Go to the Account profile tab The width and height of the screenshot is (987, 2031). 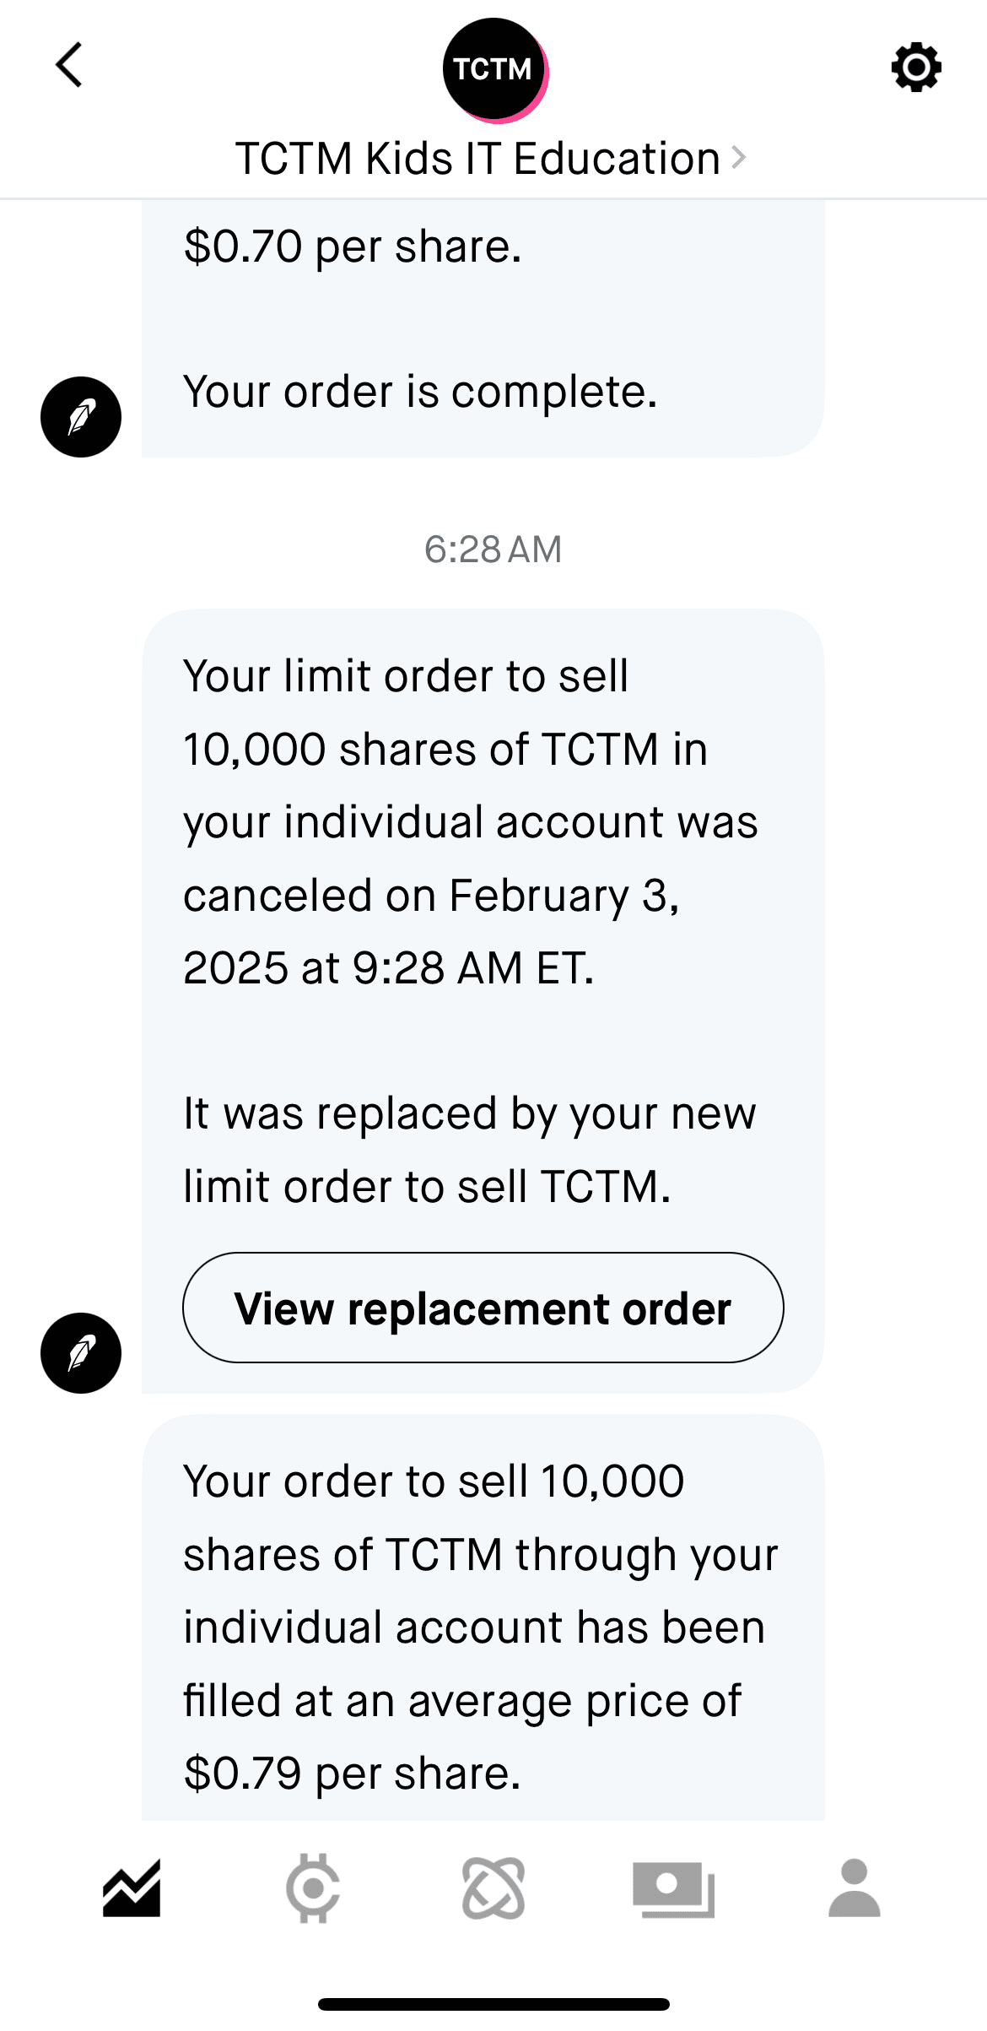click(x=854, y=1887)
